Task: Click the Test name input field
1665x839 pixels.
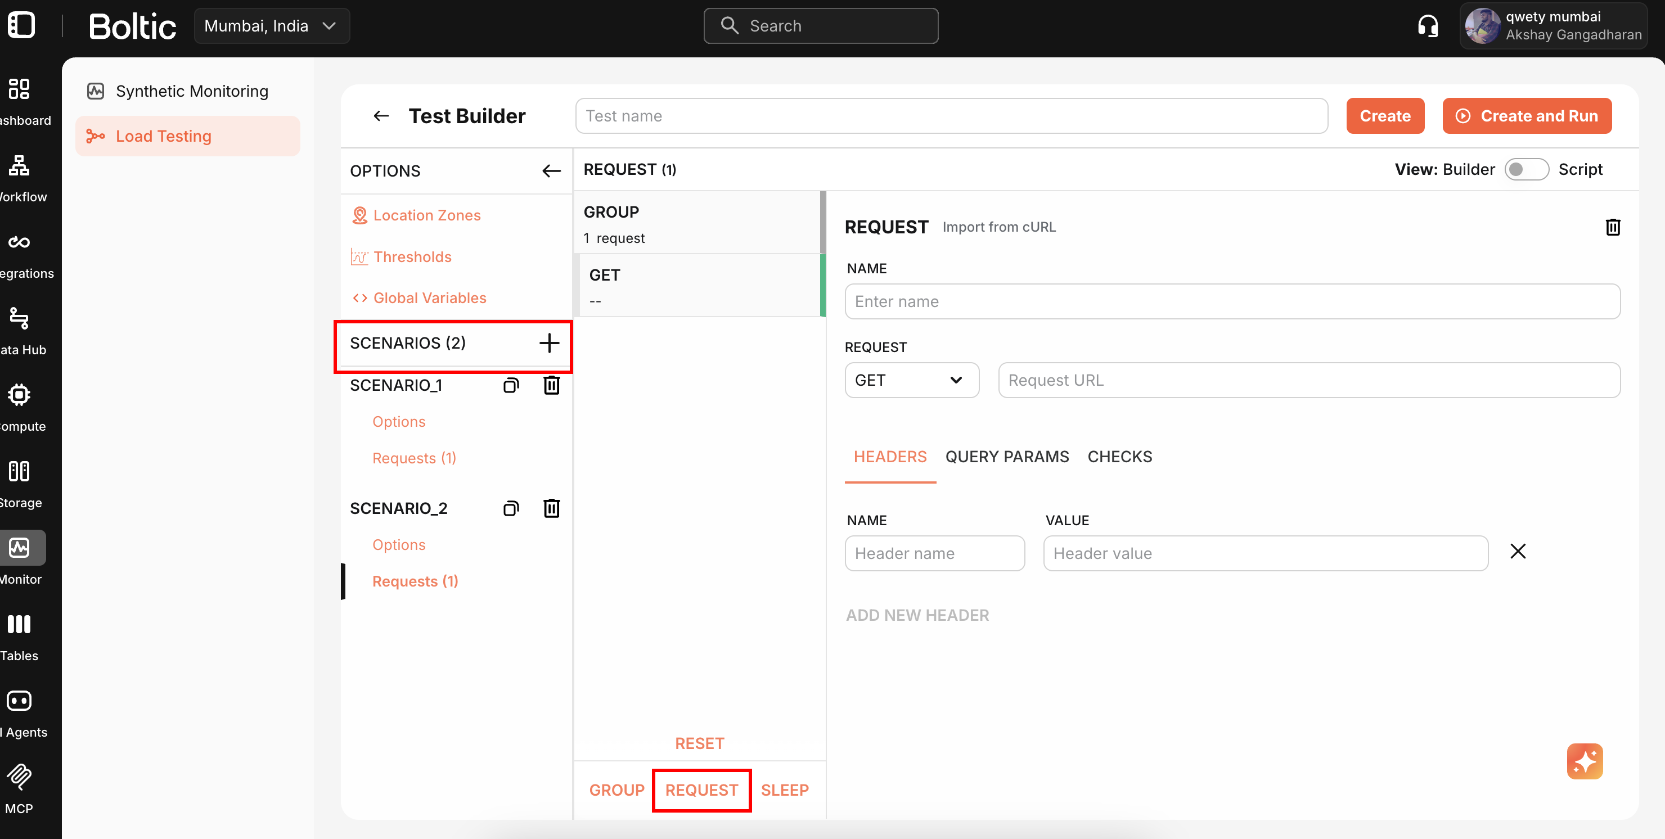Action: [950, 116]
